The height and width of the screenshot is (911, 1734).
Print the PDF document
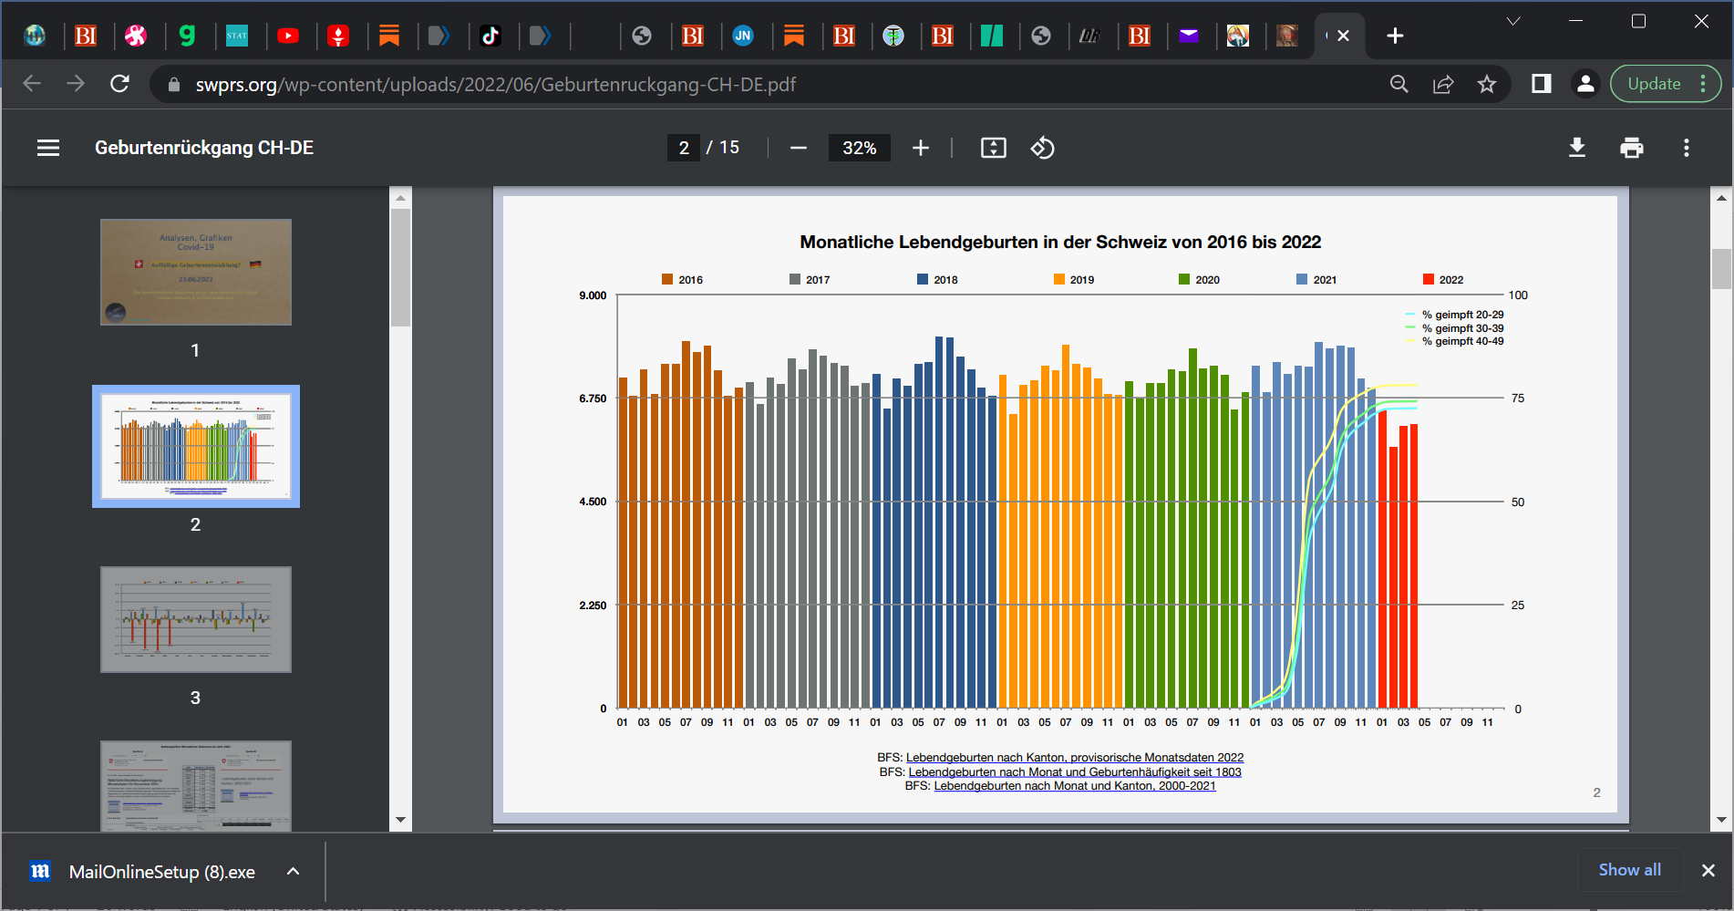point(1631,148)
